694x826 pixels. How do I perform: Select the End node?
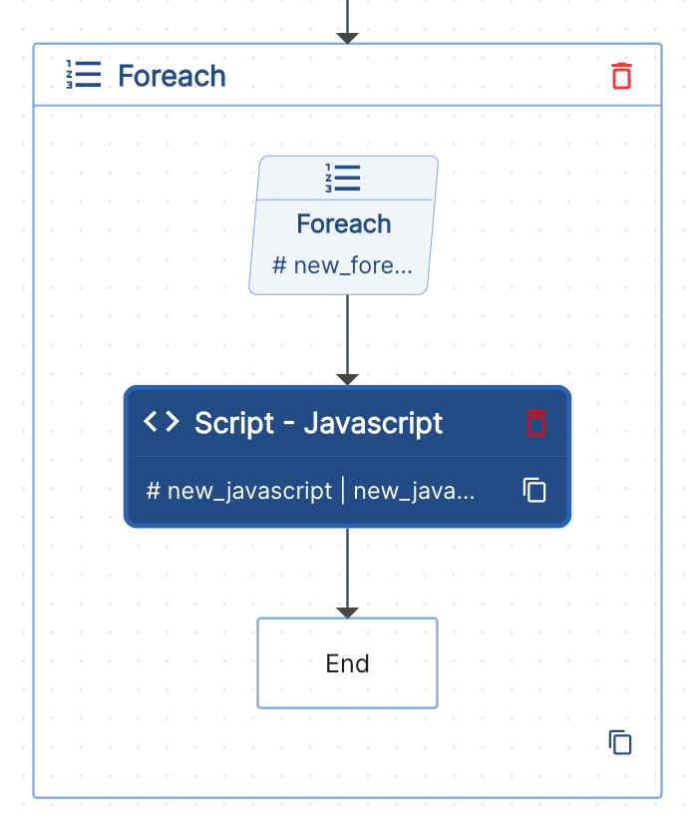tap(347, 663)
